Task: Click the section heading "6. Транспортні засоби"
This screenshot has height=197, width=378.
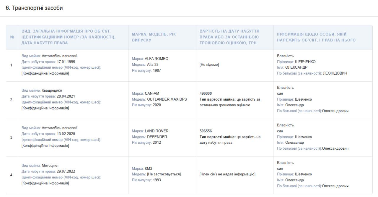Action: 34,8
